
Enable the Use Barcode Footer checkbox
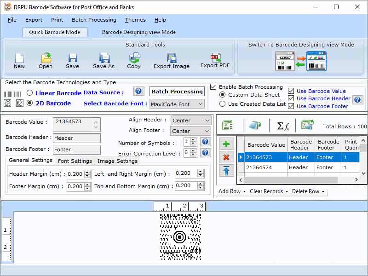pos(292,106)
